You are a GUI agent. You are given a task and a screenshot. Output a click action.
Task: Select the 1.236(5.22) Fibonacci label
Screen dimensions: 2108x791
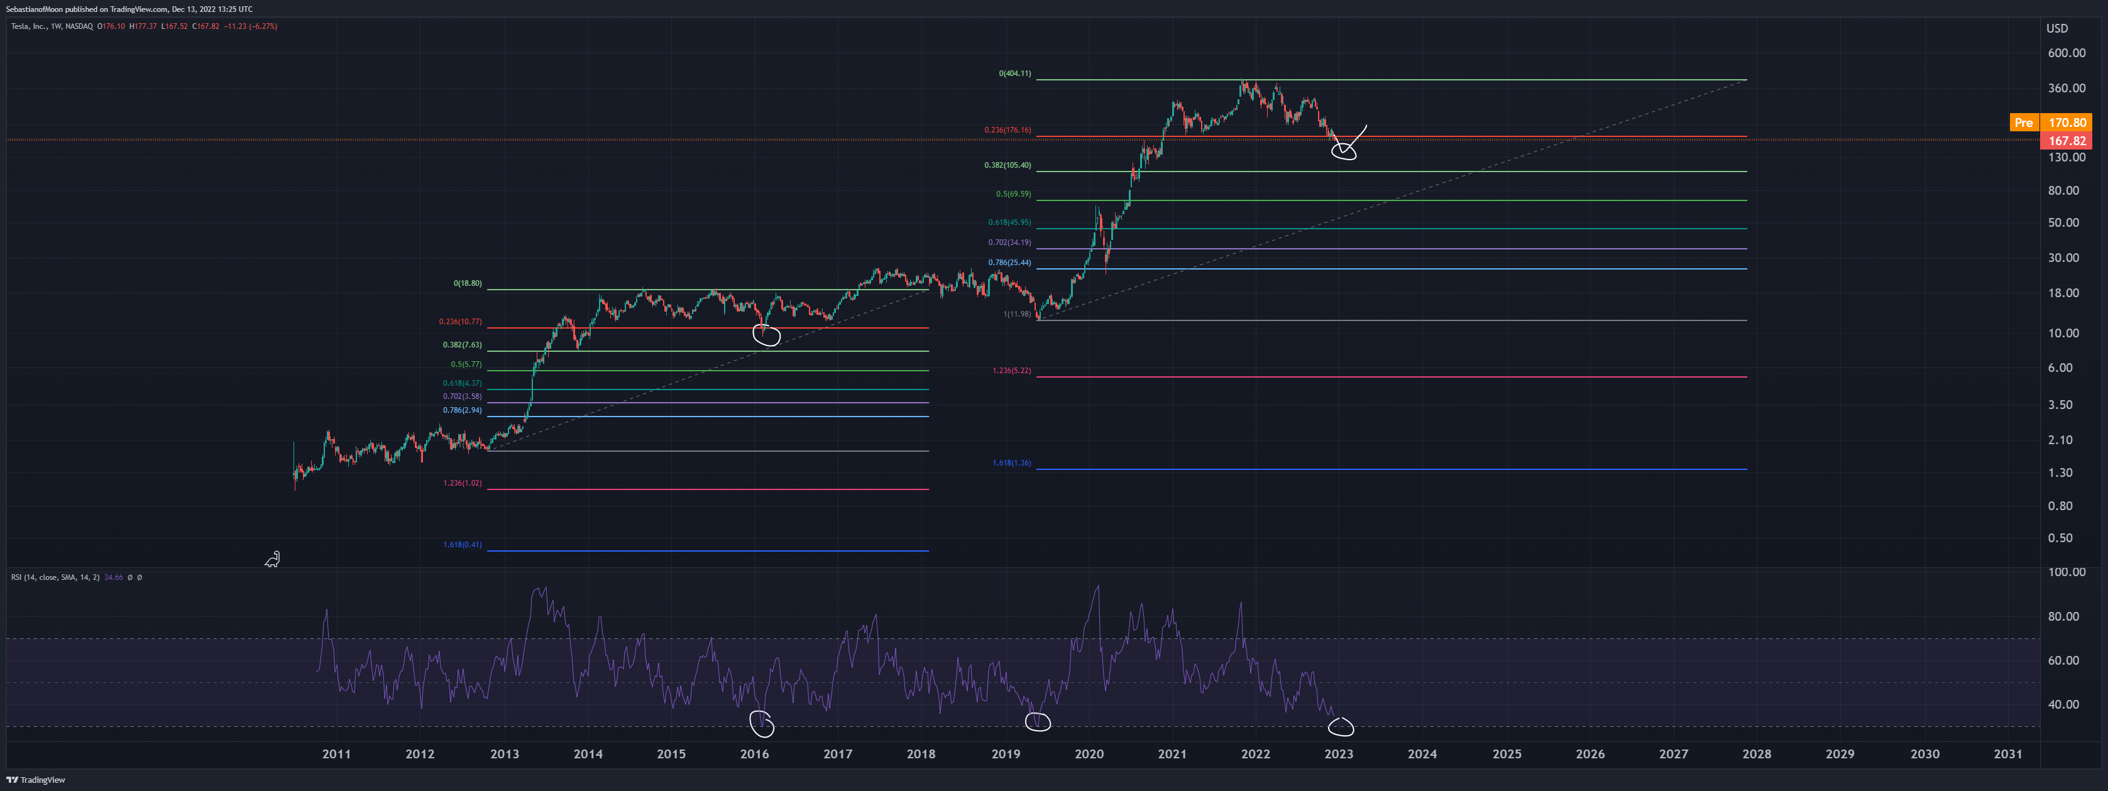1011,371
